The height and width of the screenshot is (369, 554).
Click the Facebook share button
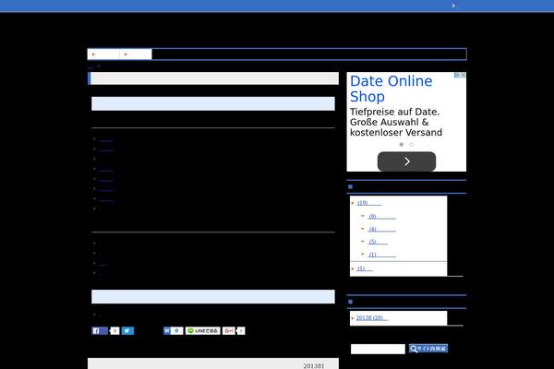[x=100, y=331]
